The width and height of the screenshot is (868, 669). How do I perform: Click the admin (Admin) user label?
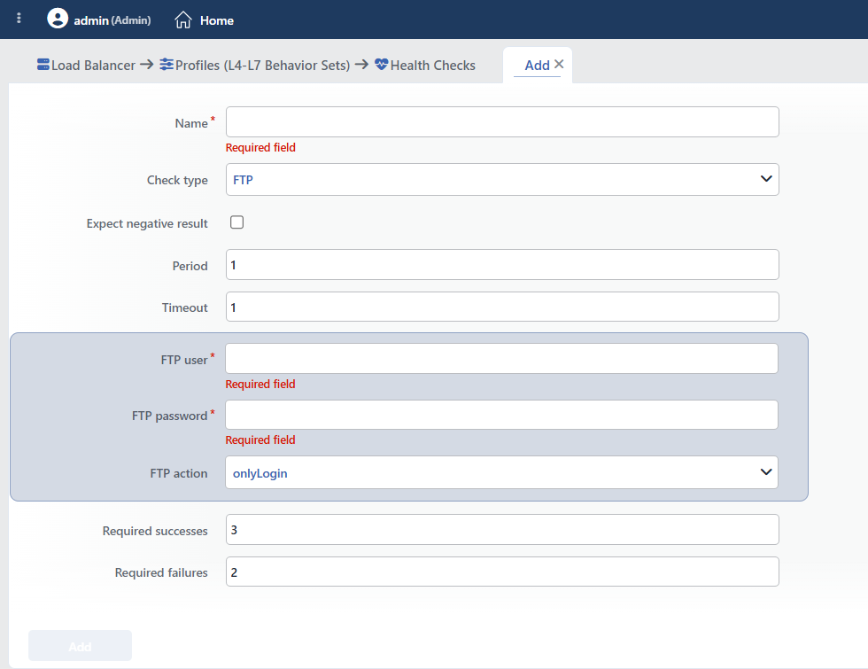click(112, 20)
